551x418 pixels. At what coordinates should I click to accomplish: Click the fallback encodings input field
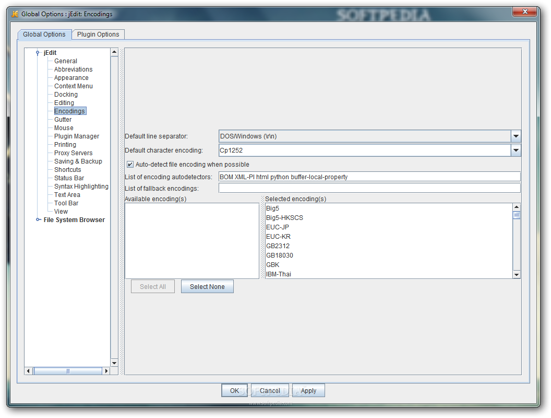[369, 188]
